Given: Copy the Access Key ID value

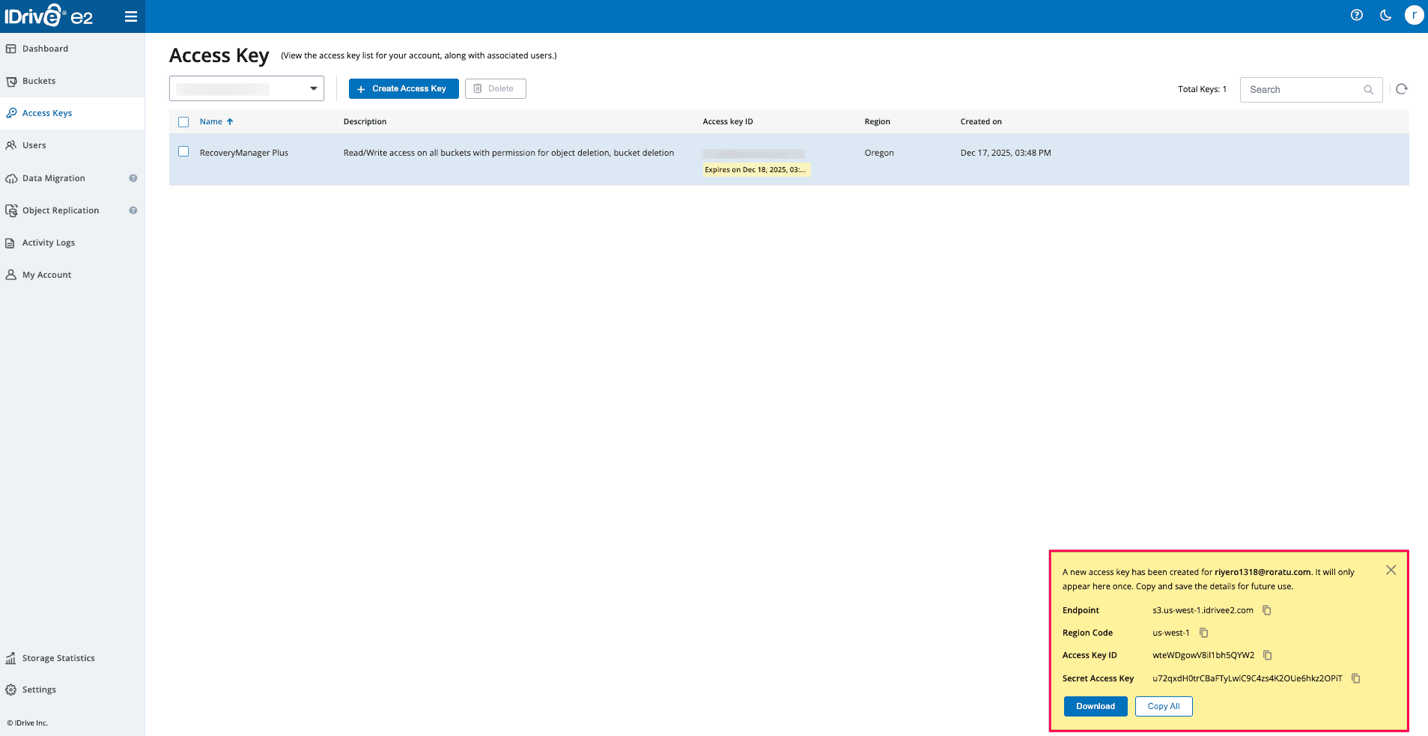Looking at the screenshot, I should pos(1268,655).
